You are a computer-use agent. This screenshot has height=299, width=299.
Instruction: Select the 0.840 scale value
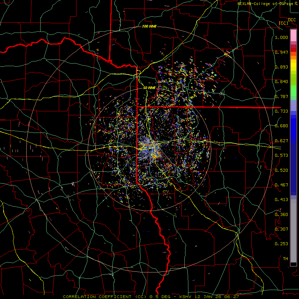coord(281,82)
